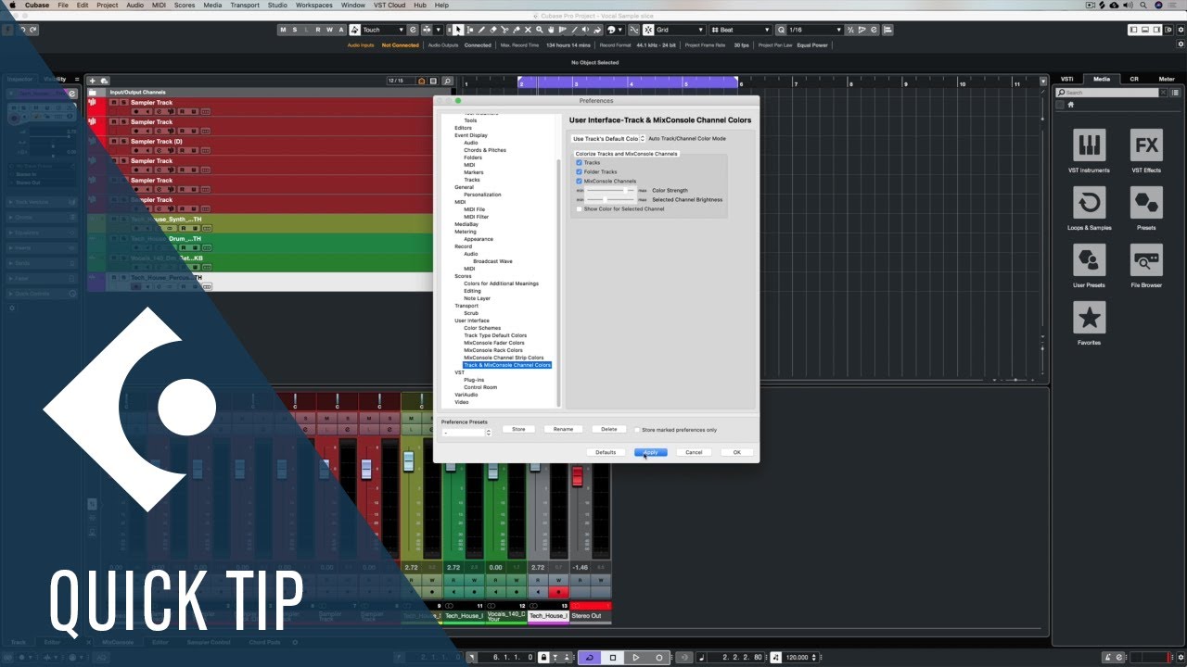Open the Preference Presets combo box
1187x667 pixels.
466,433
